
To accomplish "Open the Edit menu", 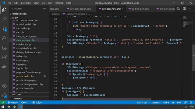I will click(x=16, y=3).
